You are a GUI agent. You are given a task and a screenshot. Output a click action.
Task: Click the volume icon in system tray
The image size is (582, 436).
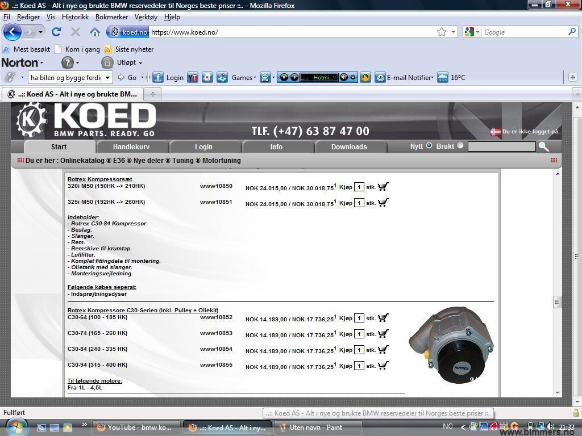(550, 427)
